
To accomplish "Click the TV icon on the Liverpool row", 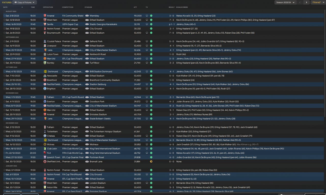I will (x=147, y=46).
